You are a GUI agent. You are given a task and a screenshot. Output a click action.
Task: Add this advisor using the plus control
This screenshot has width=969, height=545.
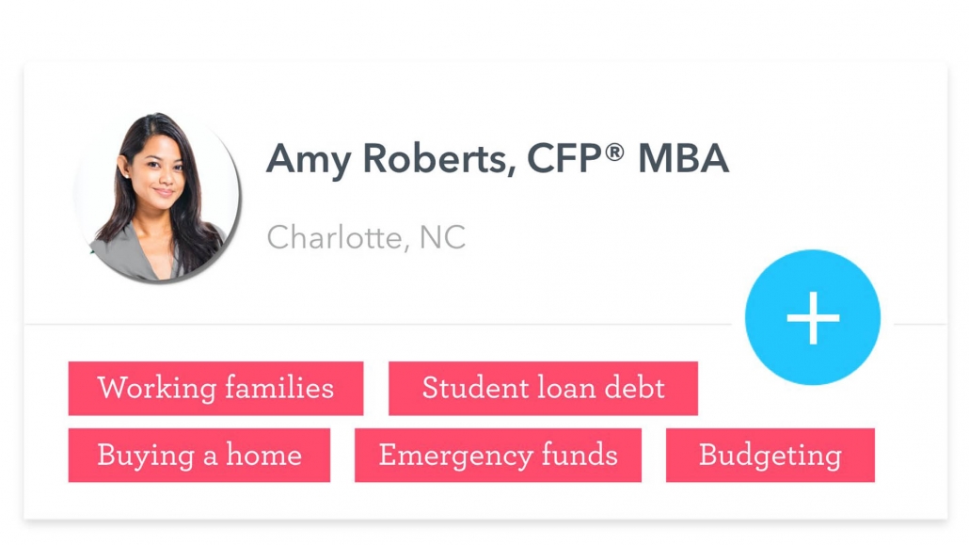click(x=812, y=317)
